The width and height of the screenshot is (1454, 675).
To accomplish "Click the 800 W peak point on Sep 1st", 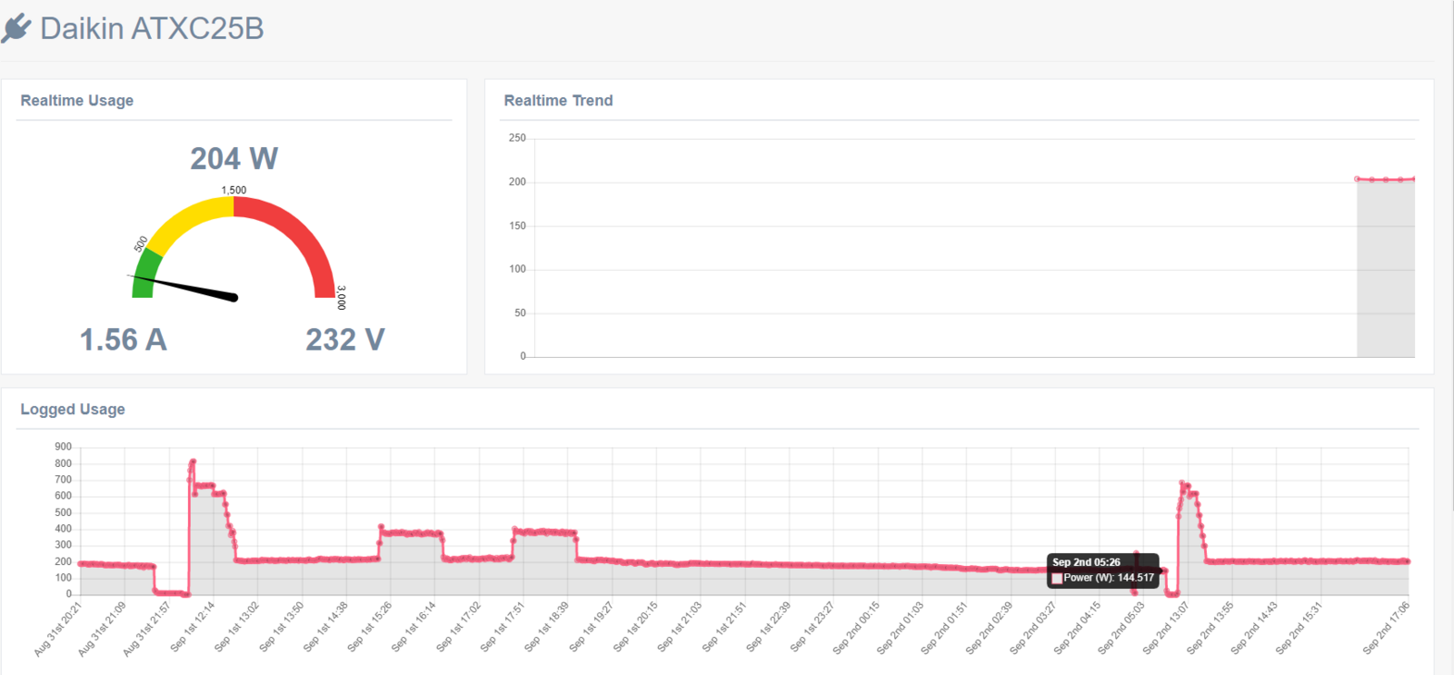I will coord(193,462).
